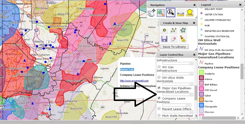The width and height of the screenshot is (245, 124).
Task: Choose the Identify info tool
Action: 171,13
